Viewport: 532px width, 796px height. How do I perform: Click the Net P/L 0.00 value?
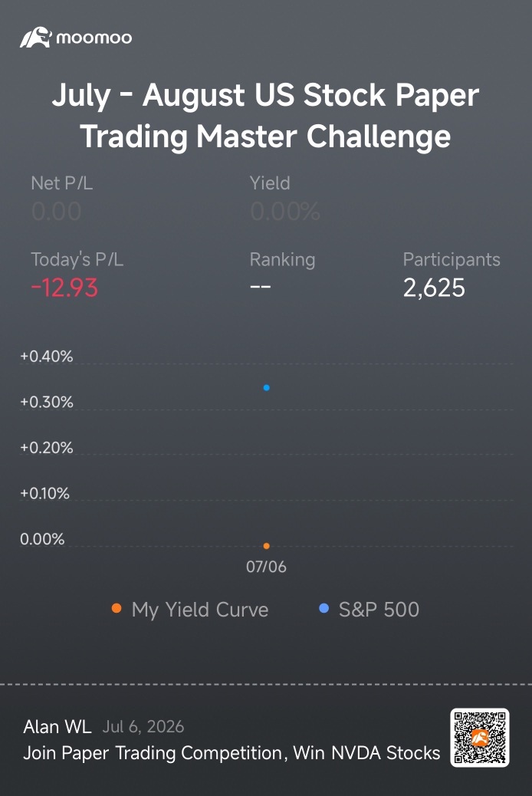57,211
